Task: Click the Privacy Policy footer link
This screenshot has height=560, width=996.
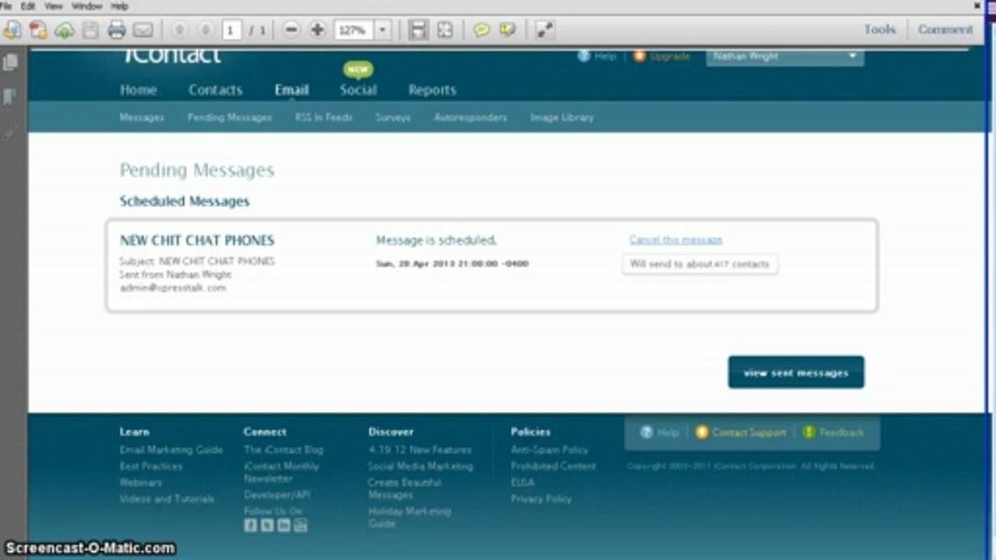Action: [x=541, y=499]
